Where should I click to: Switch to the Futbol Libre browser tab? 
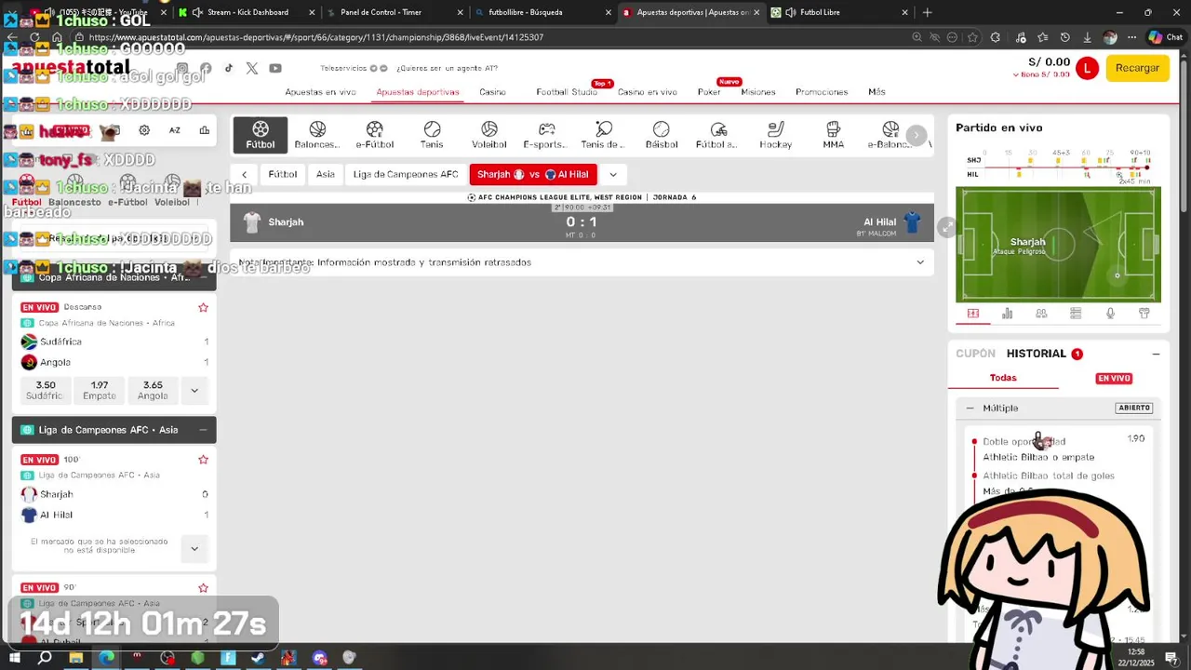841,12
